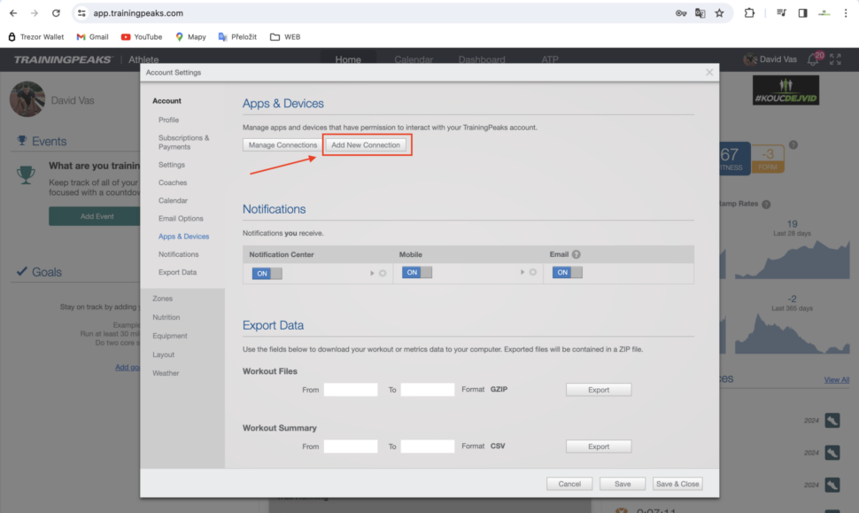The width and height of the screenshot is (859, 513).
Task: Toggle the browser side panel icon
Action: point(802,13)
